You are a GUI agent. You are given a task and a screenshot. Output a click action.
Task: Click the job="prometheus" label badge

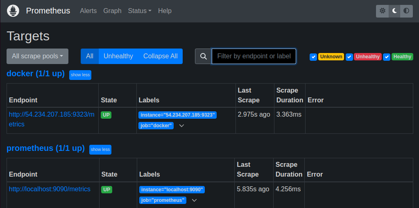[x=163, y=200]
